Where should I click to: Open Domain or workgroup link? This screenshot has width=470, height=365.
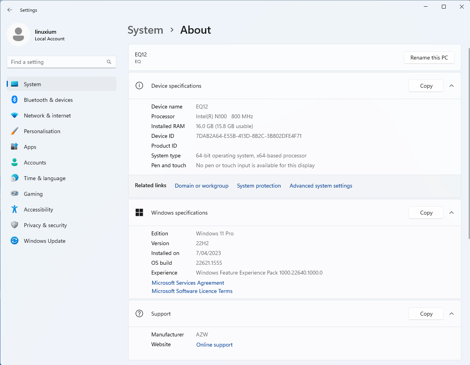point(201,186)
